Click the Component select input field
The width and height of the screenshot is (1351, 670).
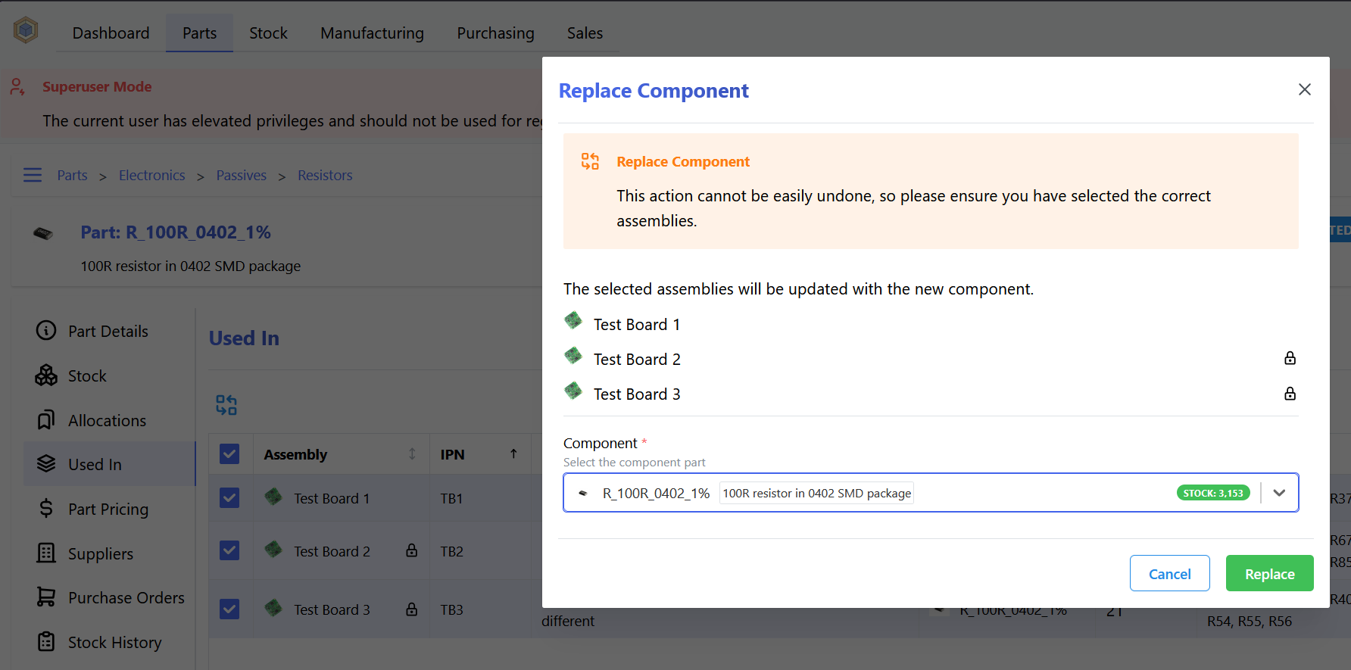coord(931,493)
